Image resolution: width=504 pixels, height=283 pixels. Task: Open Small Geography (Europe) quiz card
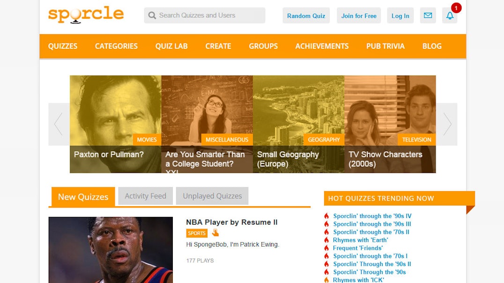299,124
